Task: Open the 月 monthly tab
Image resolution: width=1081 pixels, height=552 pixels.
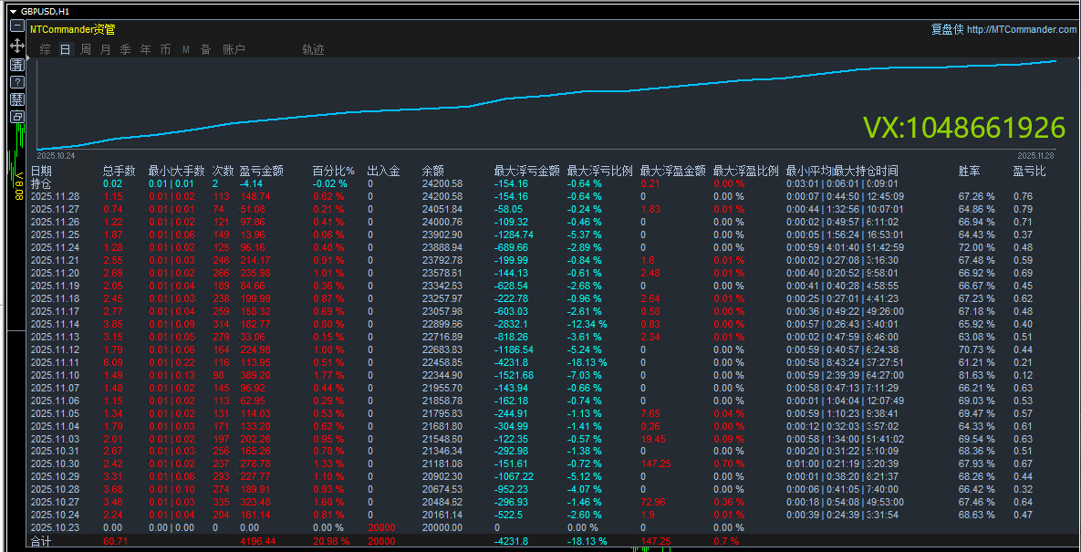Action: (105, 49)
